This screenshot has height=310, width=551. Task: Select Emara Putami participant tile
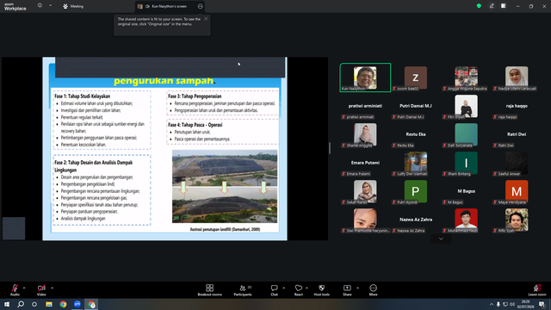click(x=365, y=163)
